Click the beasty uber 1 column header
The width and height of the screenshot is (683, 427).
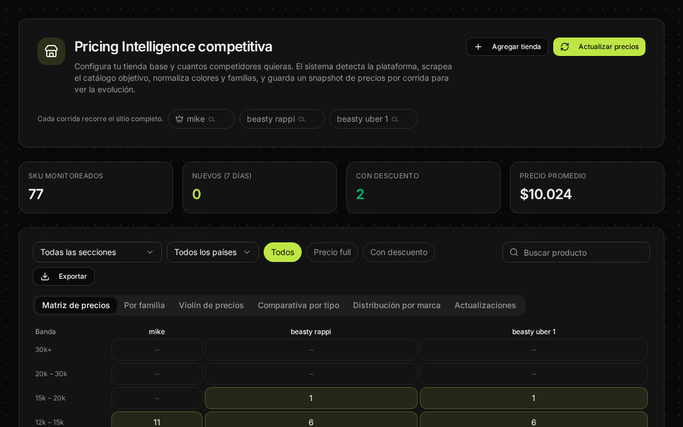point(534,332)
